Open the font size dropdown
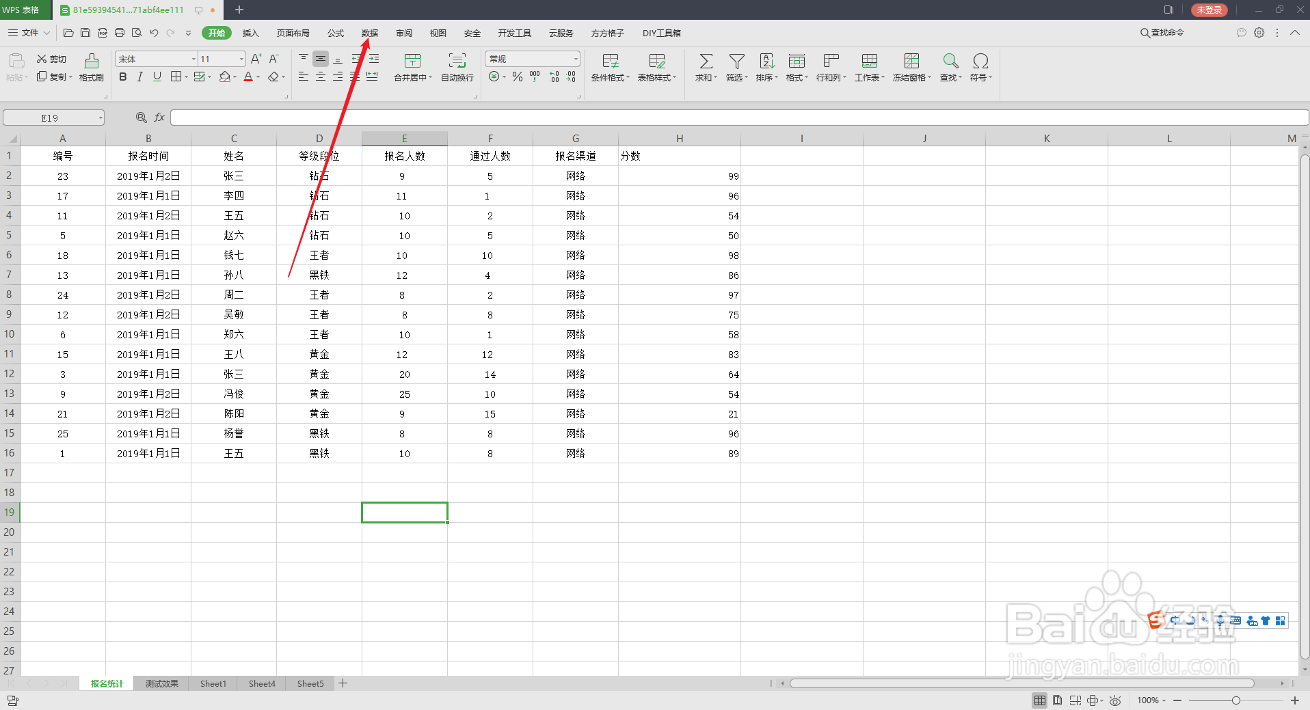The height and width of the screenshot is (710, 1310). point(241,59)
